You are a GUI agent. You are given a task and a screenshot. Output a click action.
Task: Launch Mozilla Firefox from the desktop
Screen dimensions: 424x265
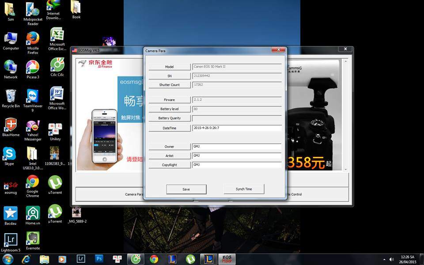[x=33, y=43]
